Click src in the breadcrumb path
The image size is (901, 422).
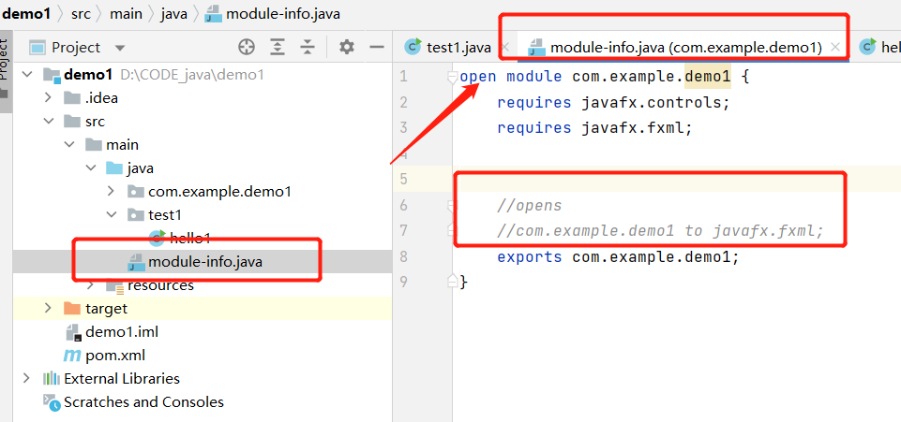tap(81, 14)
